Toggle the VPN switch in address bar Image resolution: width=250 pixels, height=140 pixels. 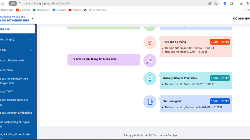tap(13, 3)
